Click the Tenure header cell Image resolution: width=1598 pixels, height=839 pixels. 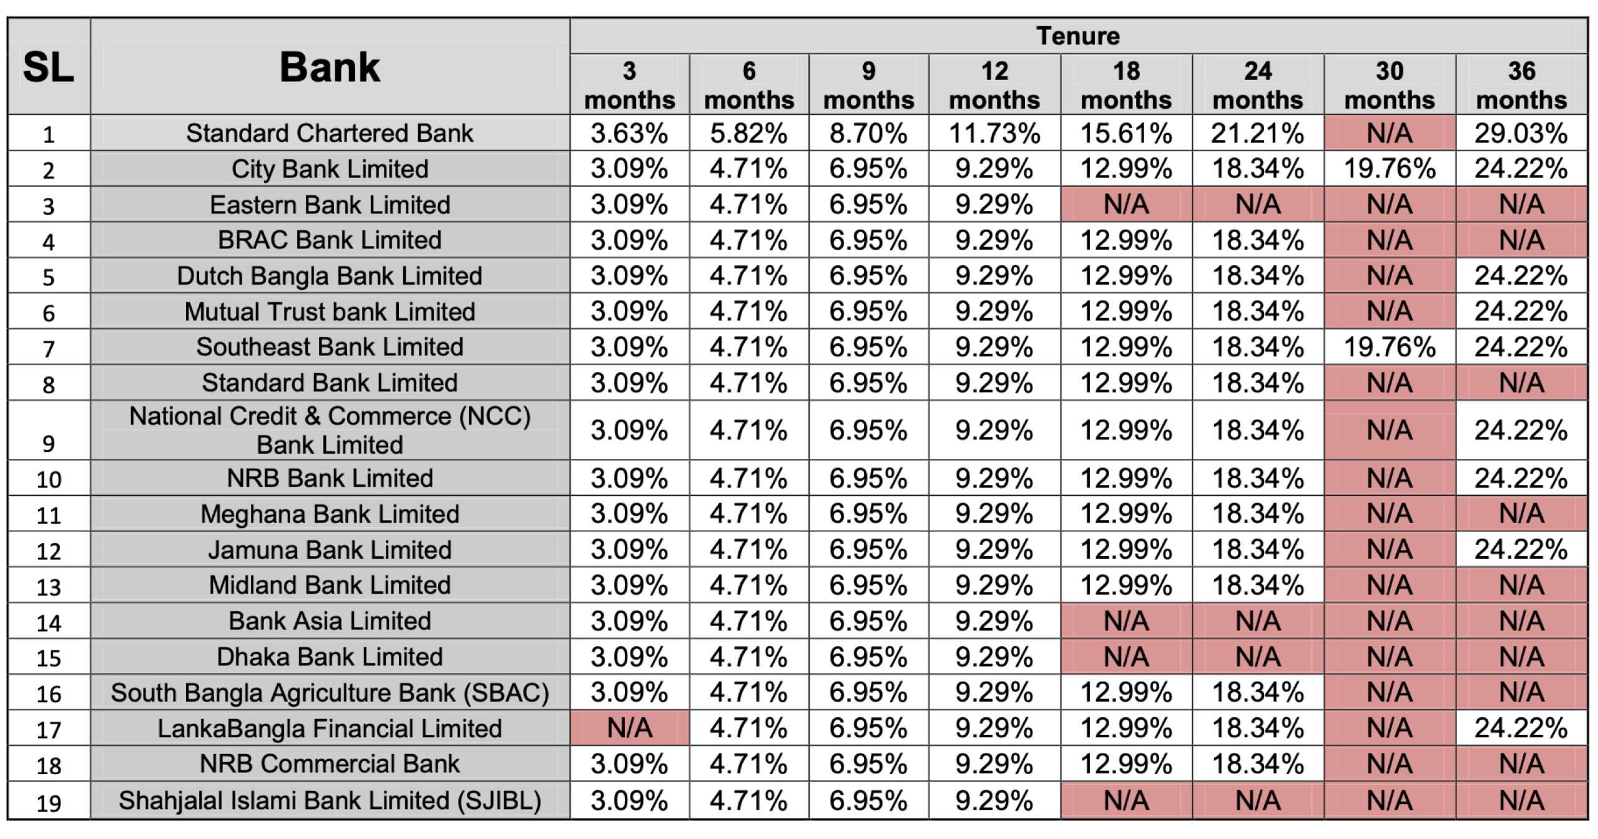[1078, 36]
